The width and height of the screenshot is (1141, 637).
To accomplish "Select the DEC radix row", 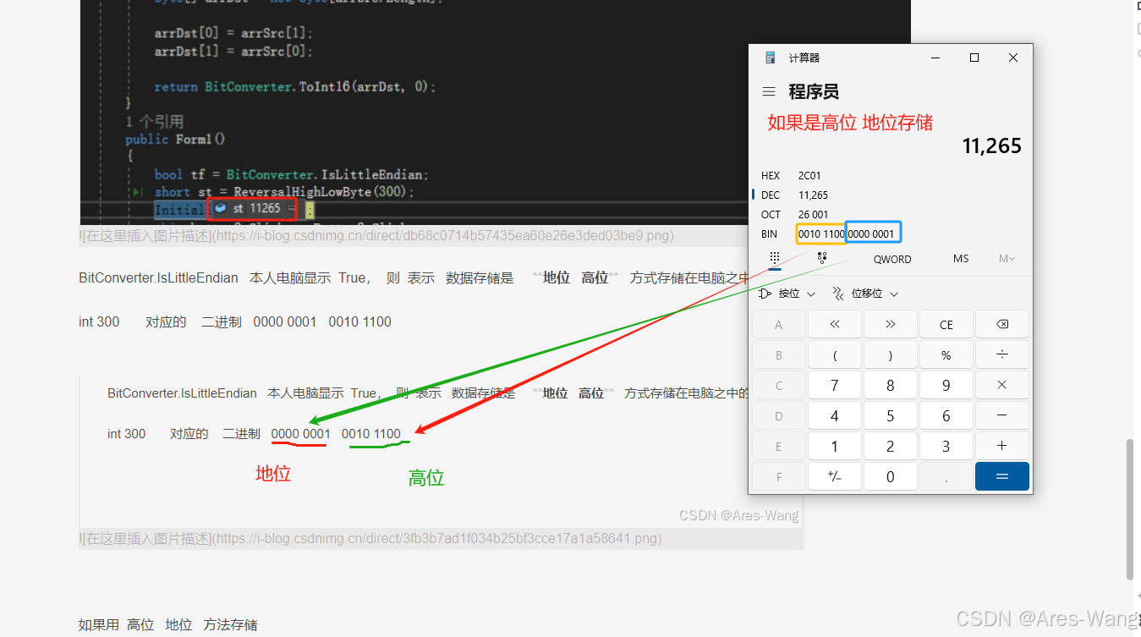I will click(891, 195).
